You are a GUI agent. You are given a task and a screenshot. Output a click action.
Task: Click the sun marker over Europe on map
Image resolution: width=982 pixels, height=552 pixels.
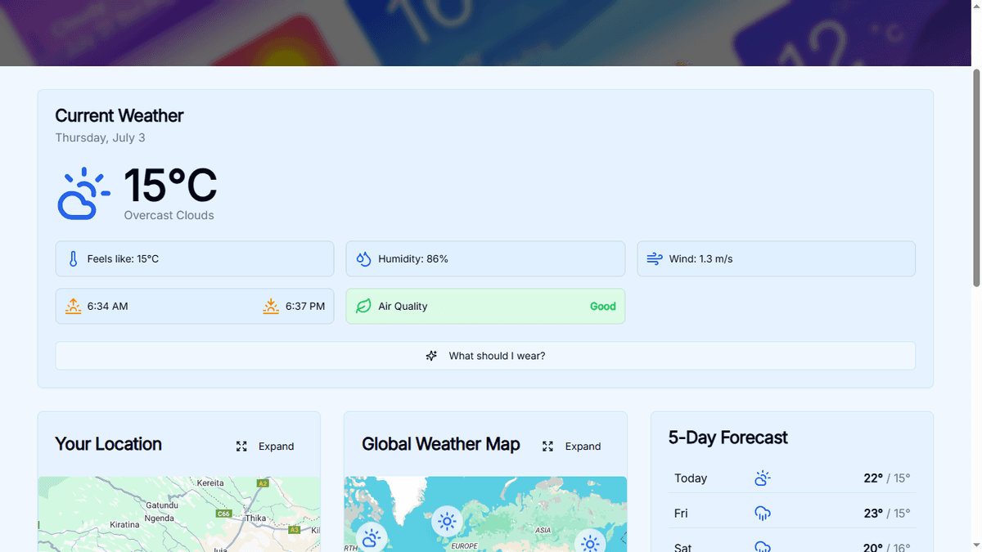pos(447,520)
